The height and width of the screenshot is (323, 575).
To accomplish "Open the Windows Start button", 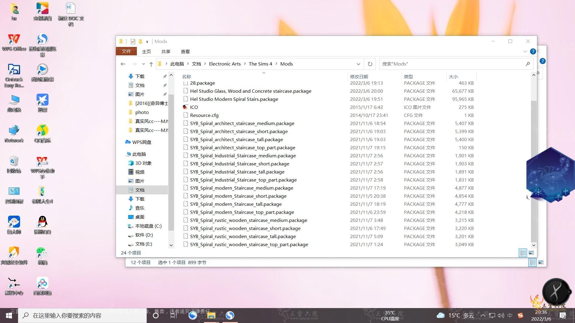I will [9, 316].
